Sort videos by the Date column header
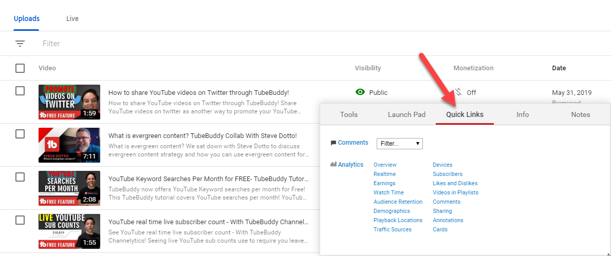 coord(559,68)
